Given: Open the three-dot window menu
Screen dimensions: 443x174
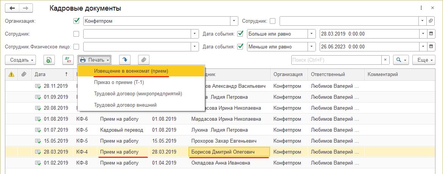Looking at the screenshot, I should click(421, 8).
